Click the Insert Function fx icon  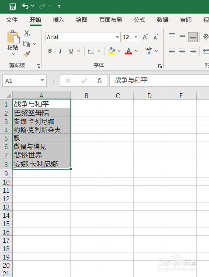click(100, 81)
